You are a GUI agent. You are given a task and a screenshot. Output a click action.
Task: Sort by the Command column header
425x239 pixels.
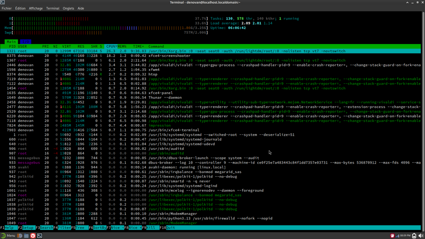tap(156, 46)
